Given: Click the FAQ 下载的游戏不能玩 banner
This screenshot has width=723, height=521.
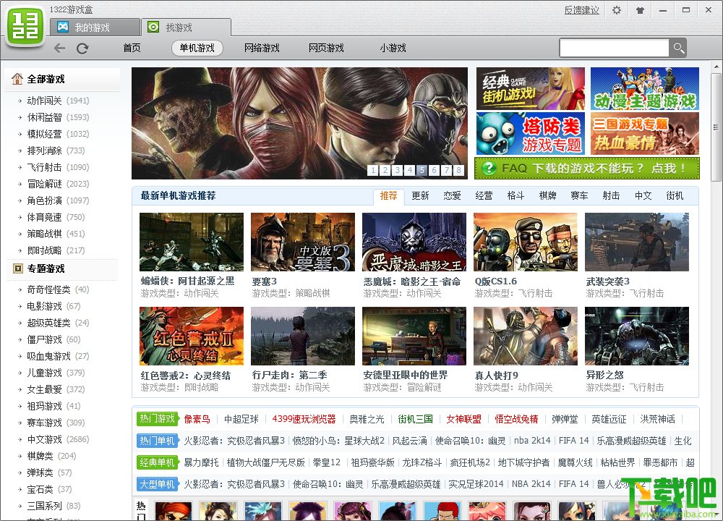Looking at the screenshot, I should pos(587,169).
